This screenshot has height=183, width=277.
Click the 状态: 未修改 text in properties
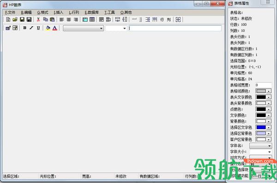click(x=241, y=18)
